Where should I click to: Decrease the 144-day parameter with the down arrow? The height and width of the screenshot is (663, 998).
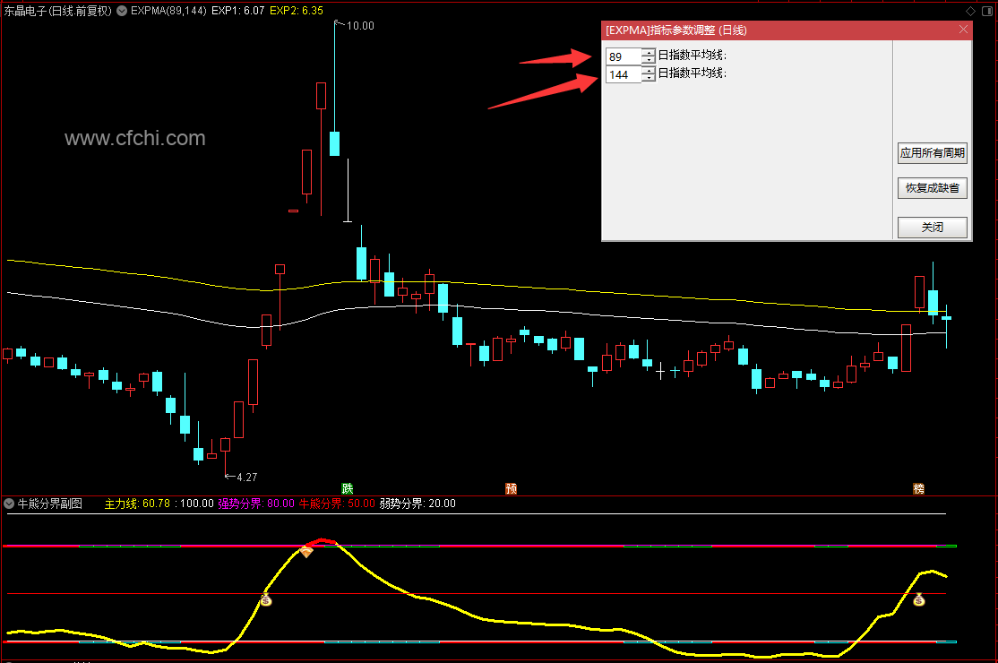648,78
